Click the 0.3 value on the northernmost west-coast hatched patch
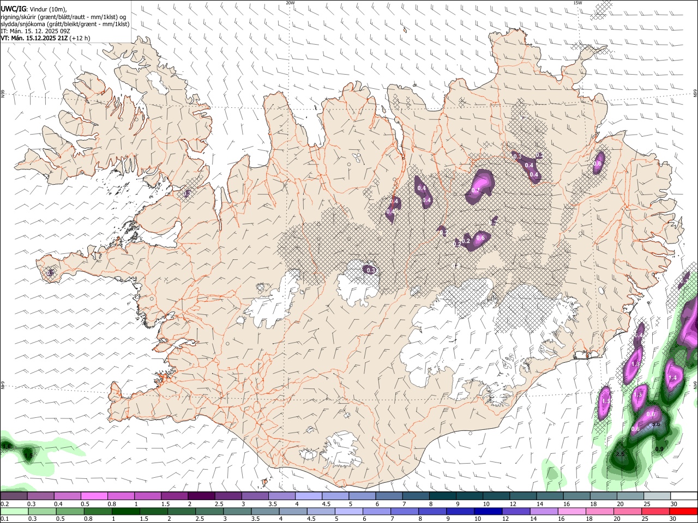The width and height of the screenshot is (698, 523). (x=187, y=193)
